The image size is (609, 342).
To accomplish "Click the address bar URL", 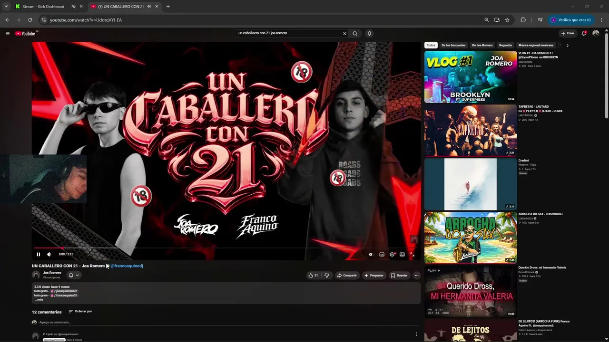I will 86,20.
